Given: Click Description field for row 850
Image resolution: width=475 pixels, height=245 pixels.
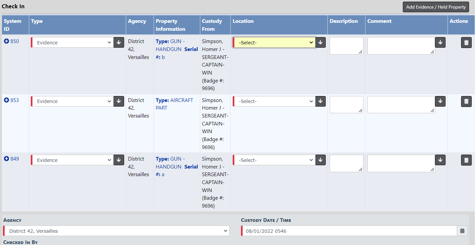Looking at the screenshot, I should (346, 46).
